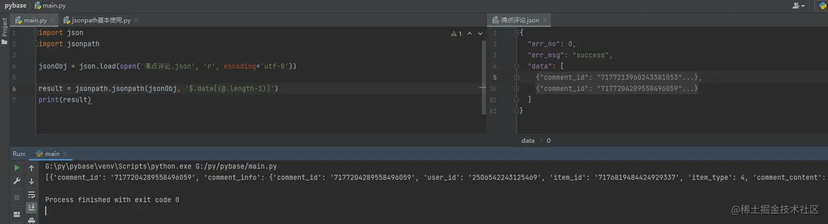Screen dimensions: 828x224
Task: Close the main.py editor tab
Action: pos(53,20)
